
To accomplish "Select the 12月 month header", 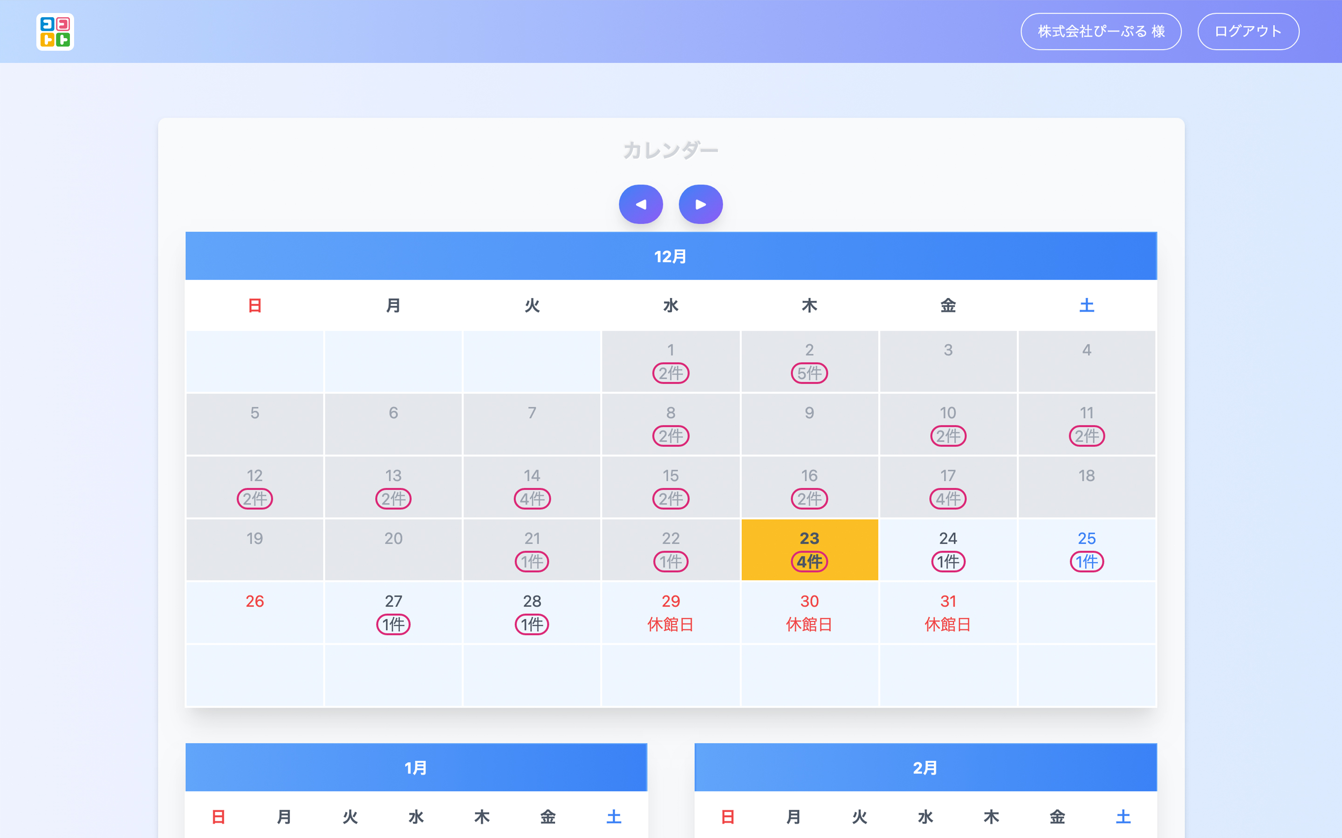I will coord(671,256).
